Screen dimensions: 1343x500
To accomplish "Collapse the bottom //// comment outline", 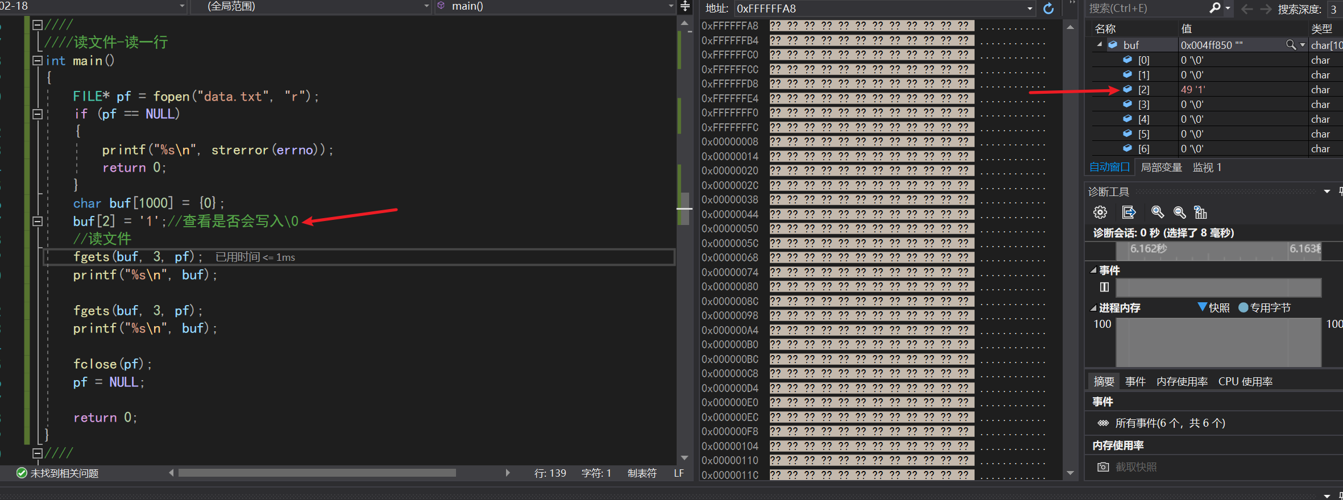I will click(38, 453).
